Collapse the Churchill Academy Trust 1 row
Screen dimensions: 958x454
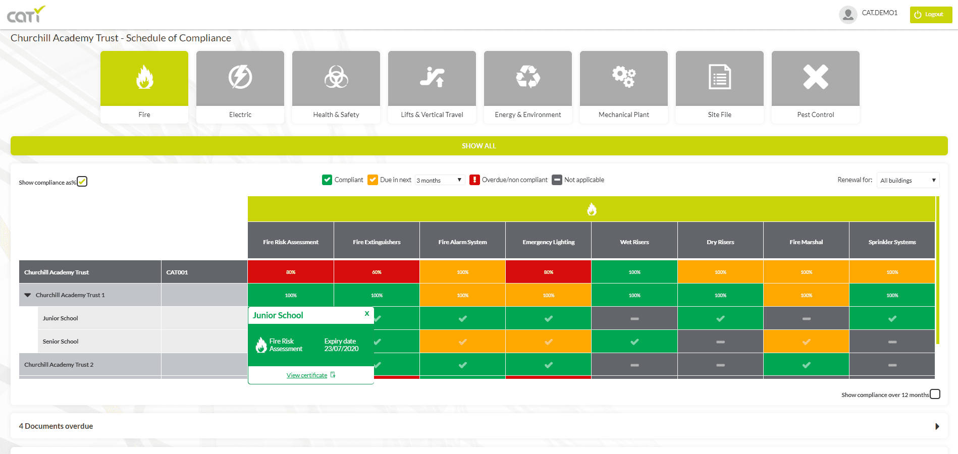click(x=28, y=295)
